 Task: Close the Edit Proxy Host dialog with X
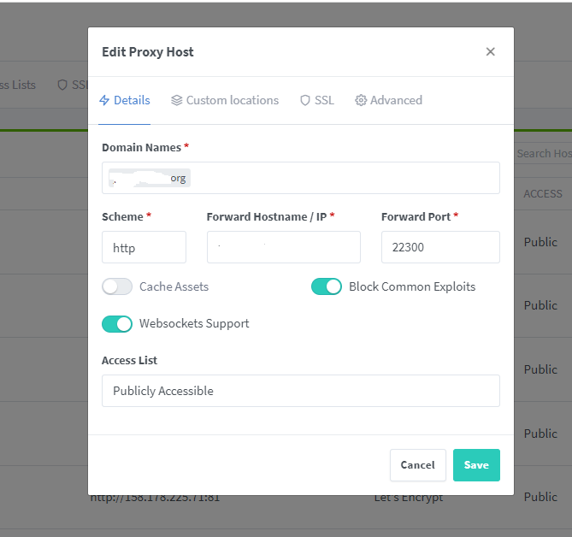tap(490, 52)
